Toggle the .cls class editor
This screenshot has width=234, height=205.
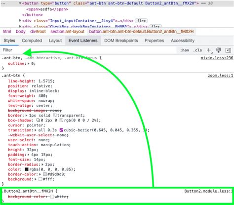(x=197, y=50)
